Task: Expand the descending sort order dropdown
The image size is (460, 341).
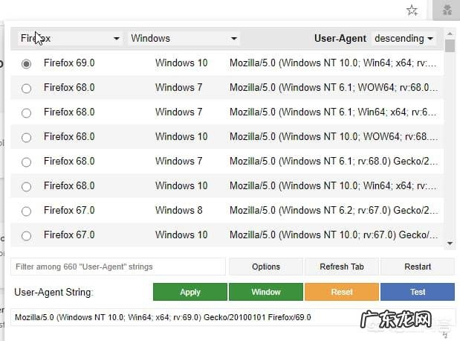Action: [404, 38]
